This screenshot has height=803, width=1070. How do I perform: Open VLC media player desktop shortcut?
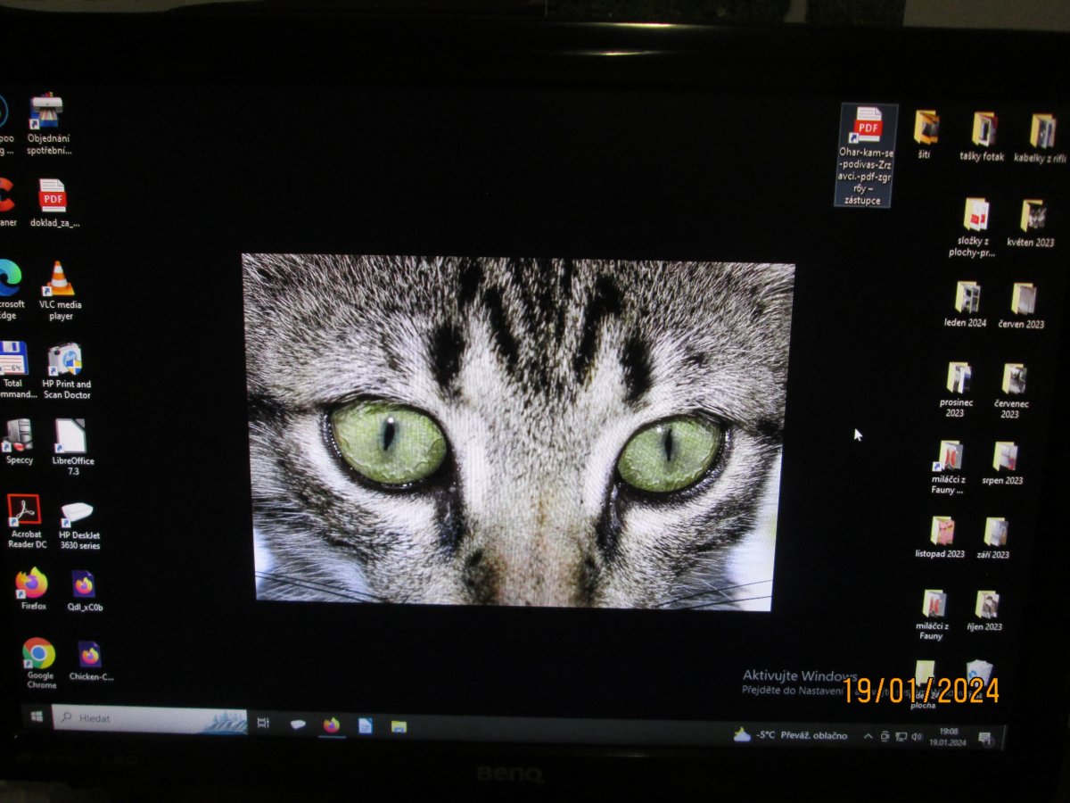tap(60, 280)
